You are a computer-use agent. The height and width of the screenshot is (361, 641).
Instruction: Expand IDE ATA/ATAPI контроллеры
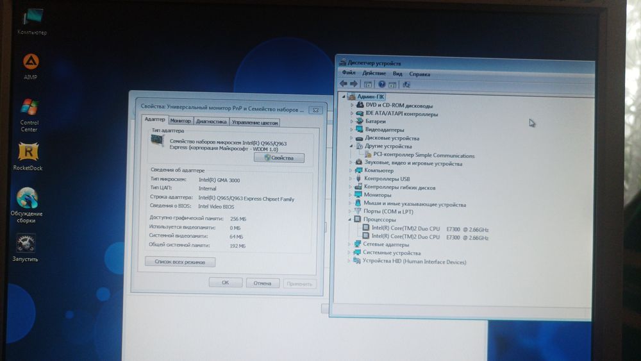click(351, 113)
